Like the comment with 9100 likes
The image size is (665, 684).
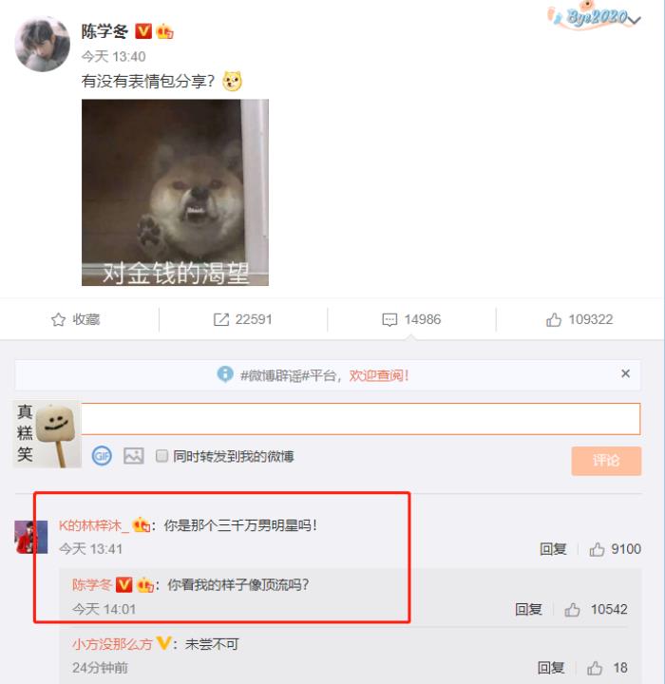tap(597, 549)
